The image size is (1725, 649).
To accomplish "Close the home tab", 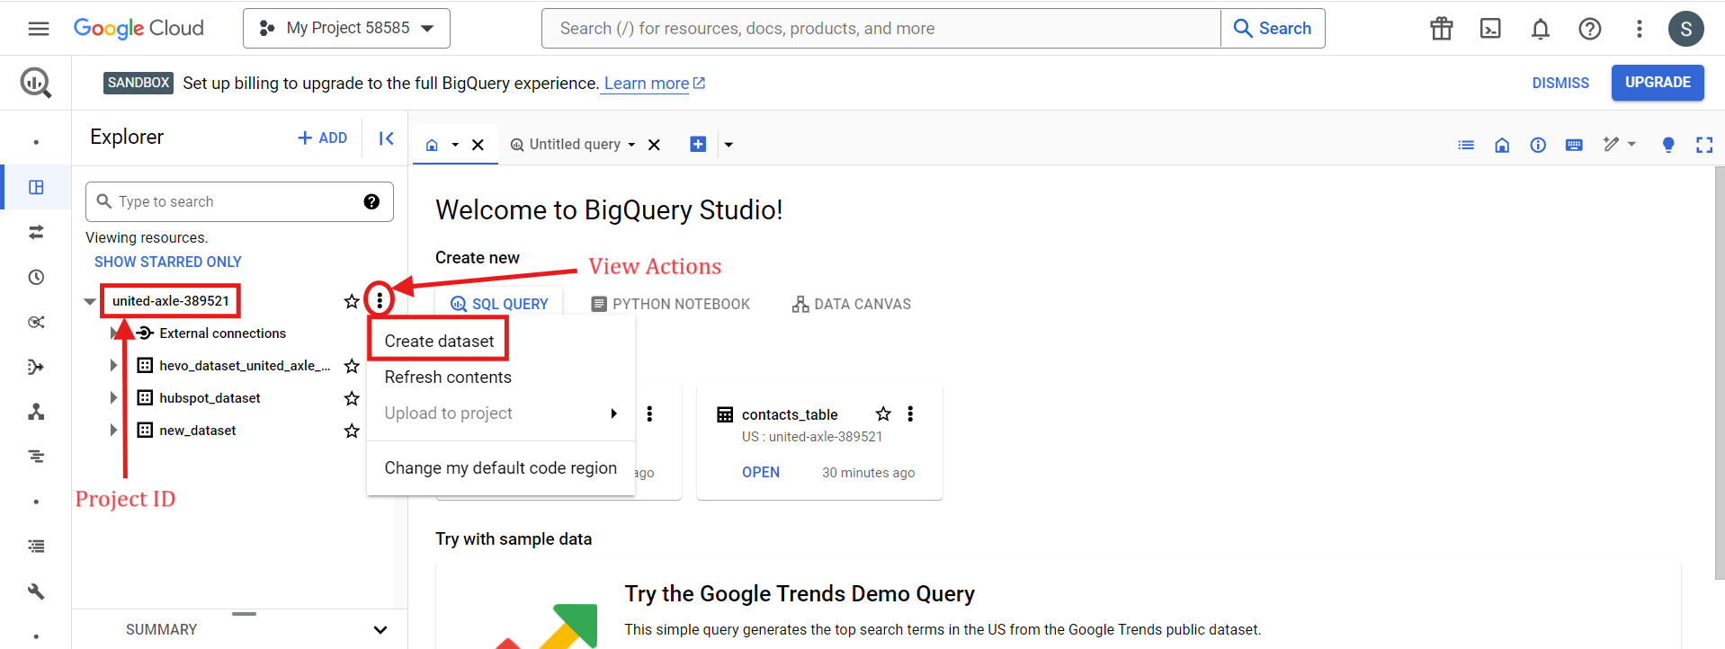I will click(x=478, y=145).
